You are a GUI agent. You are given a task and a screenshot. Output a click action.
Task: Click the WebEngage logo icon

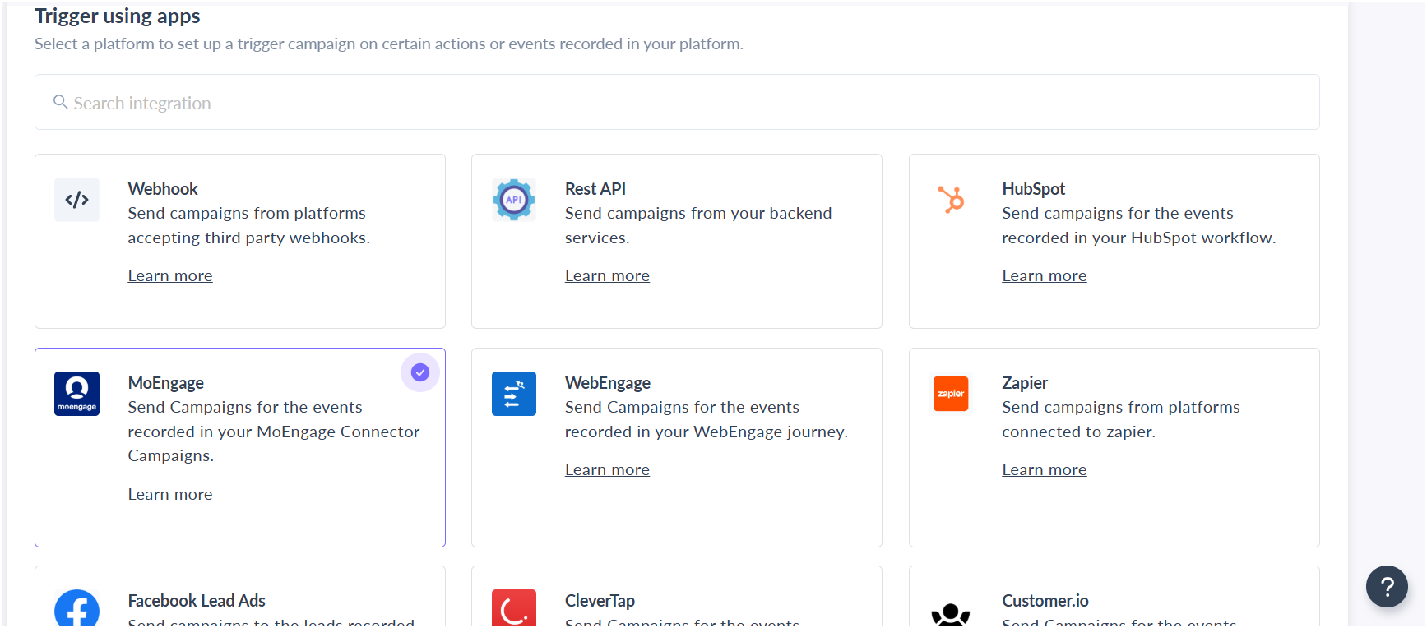tap(514, 394)
